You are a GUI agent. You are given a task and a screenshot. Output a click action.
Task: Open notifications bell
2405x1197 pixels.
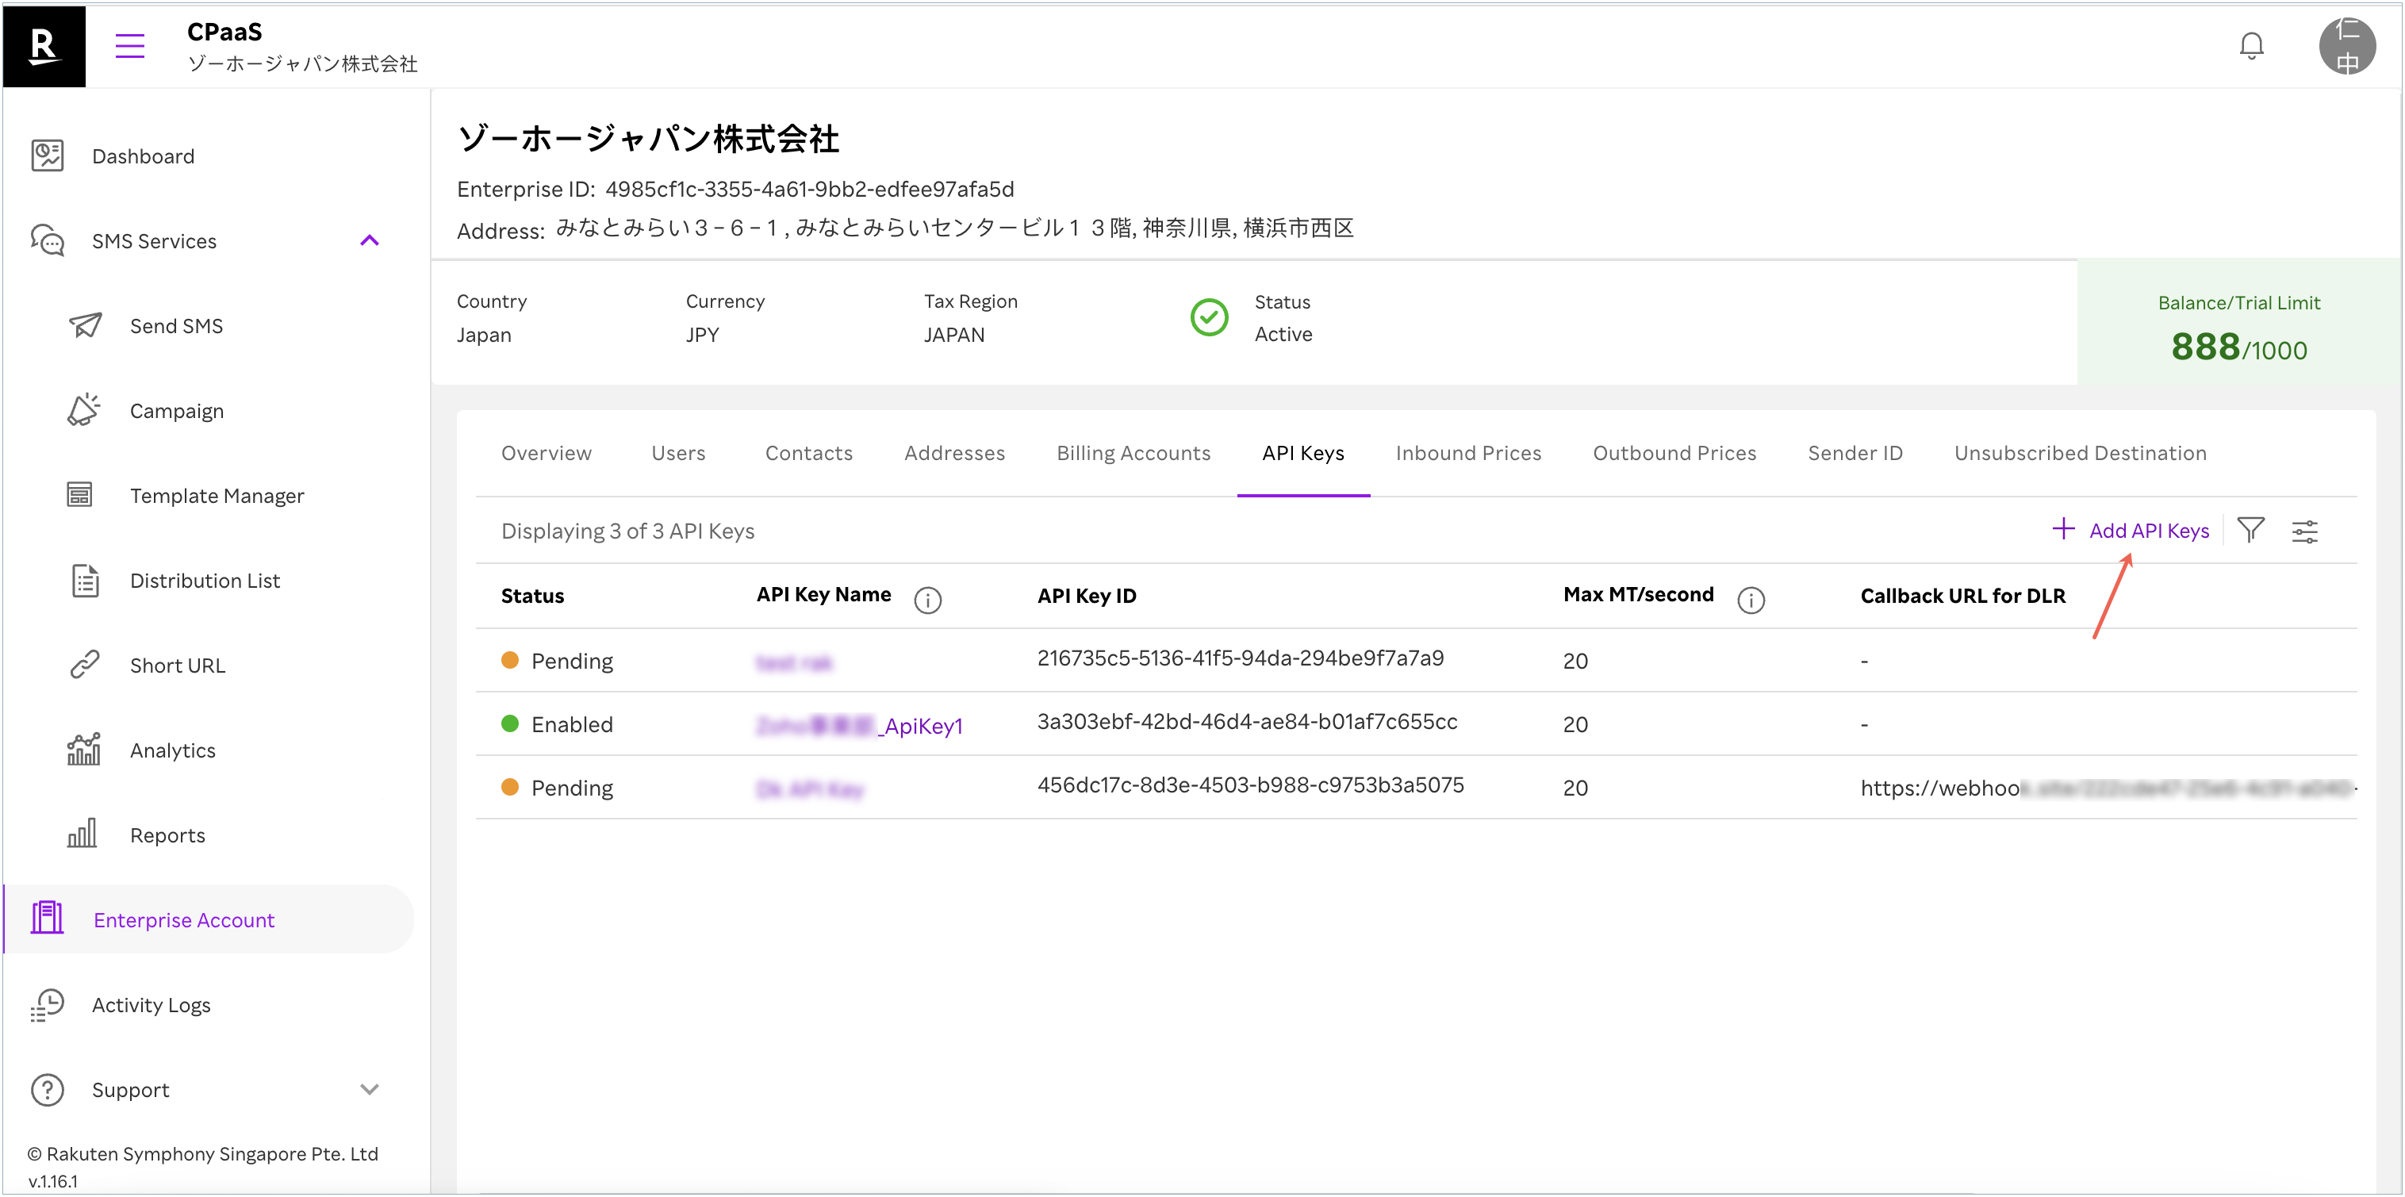(x=2251, y=46)
